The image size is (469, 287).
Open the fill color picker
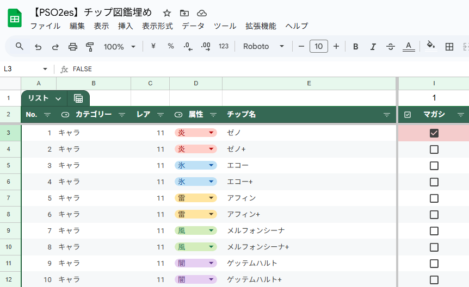pyautogui.click(x=430, y=47)
